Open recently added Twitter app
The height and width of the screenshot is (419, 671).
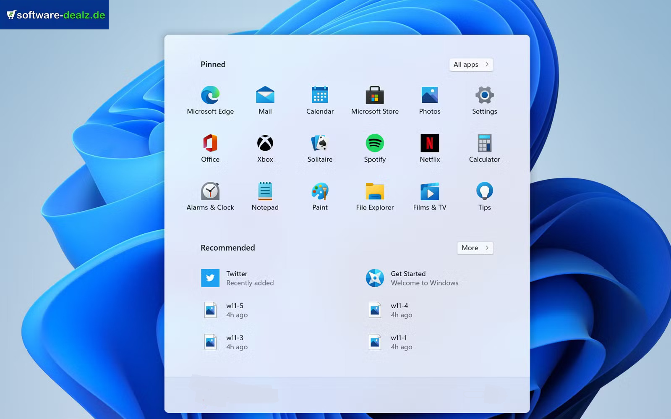tap(238, 278)
